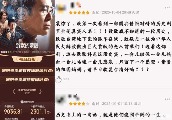
Task: Click the 今日热度 value 9035.81
Action: (x=13, y=112)
